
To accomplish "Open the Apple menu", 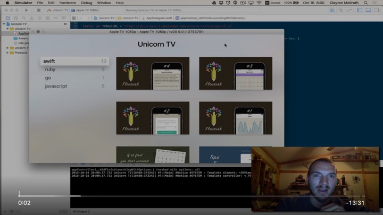I will (7, 3).
